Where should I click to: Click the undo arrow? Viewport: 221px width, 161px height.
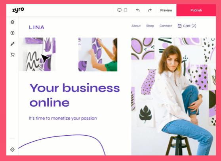138,10
